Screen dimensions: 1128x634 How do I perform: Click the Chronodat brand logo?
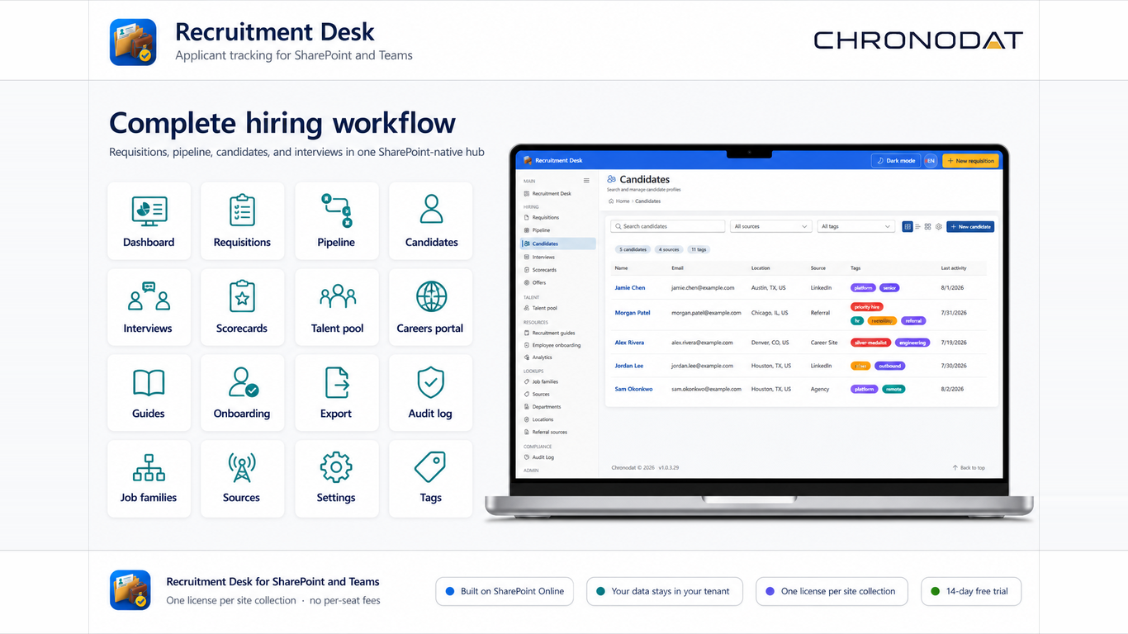918,40
